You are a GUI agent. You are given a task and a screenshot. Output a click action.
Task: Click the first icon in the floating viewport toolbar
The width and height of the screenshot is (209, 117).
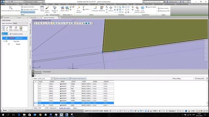click(35, 23)
